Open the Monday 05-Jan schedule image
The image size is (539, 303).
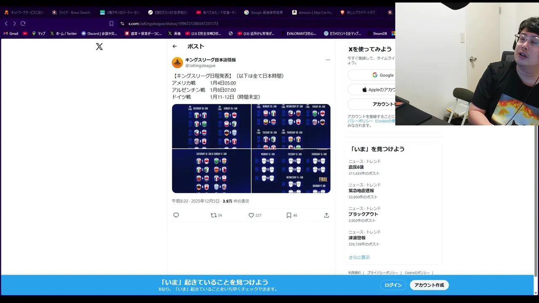pos(291,126)
